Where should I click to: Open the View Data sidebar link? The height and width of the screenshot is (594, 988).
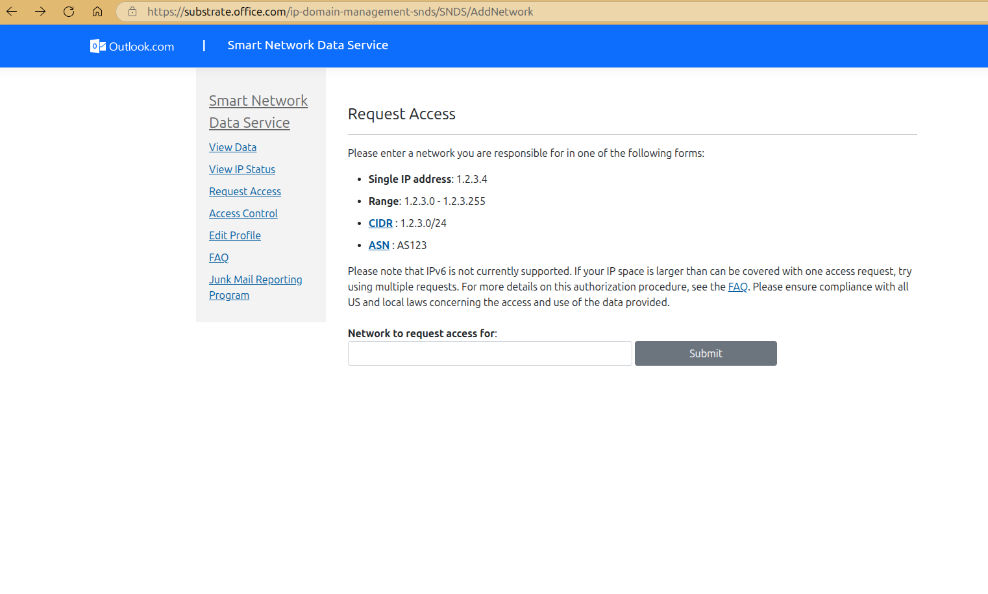click(x=232, y=147)
